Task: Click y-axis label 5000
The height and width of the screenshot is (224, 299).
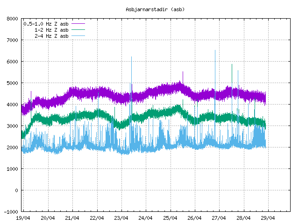Action: click(x=12, y=83)
